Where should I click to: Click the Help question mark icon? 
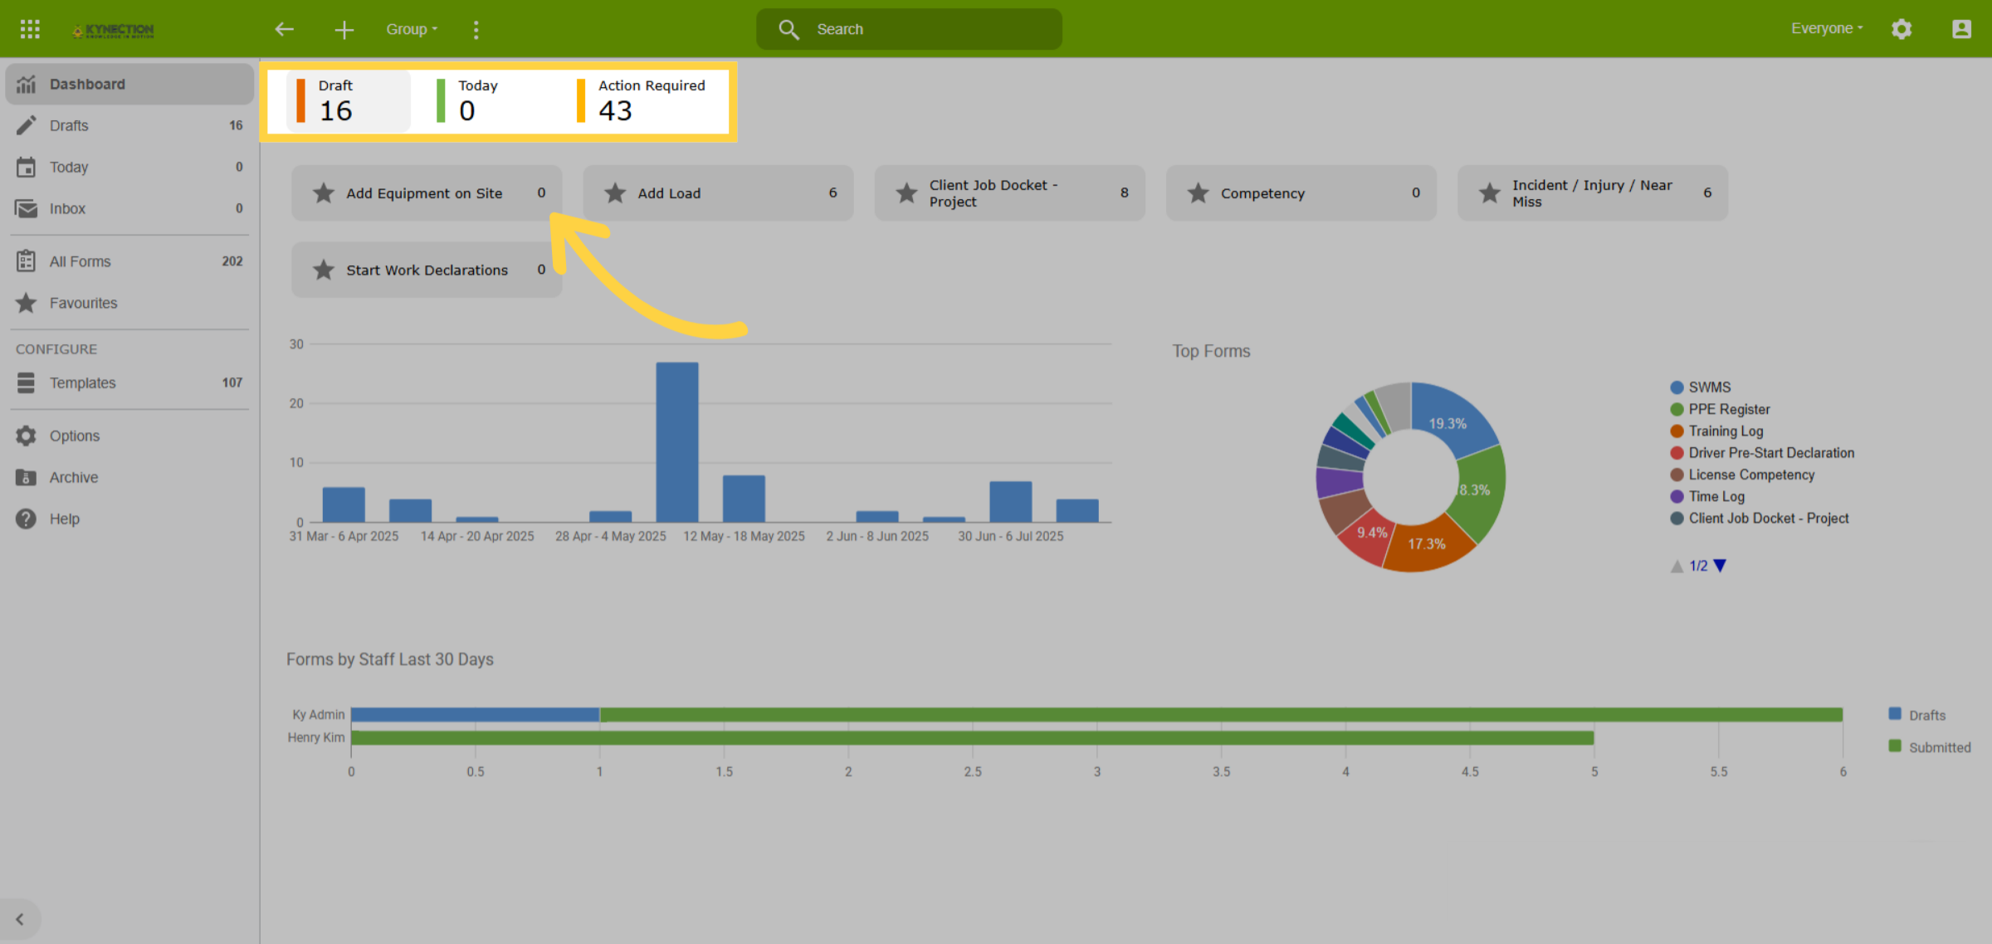26,518
